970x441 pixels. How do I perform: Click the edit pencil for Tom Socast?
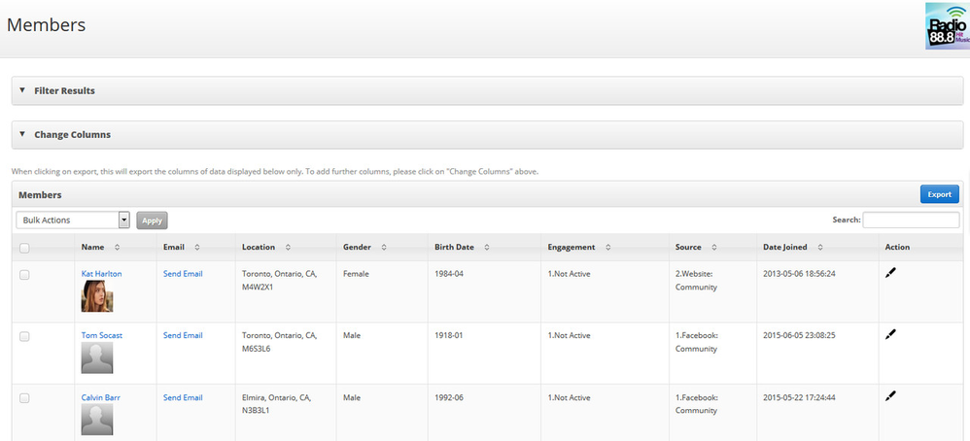click(890, 334)
